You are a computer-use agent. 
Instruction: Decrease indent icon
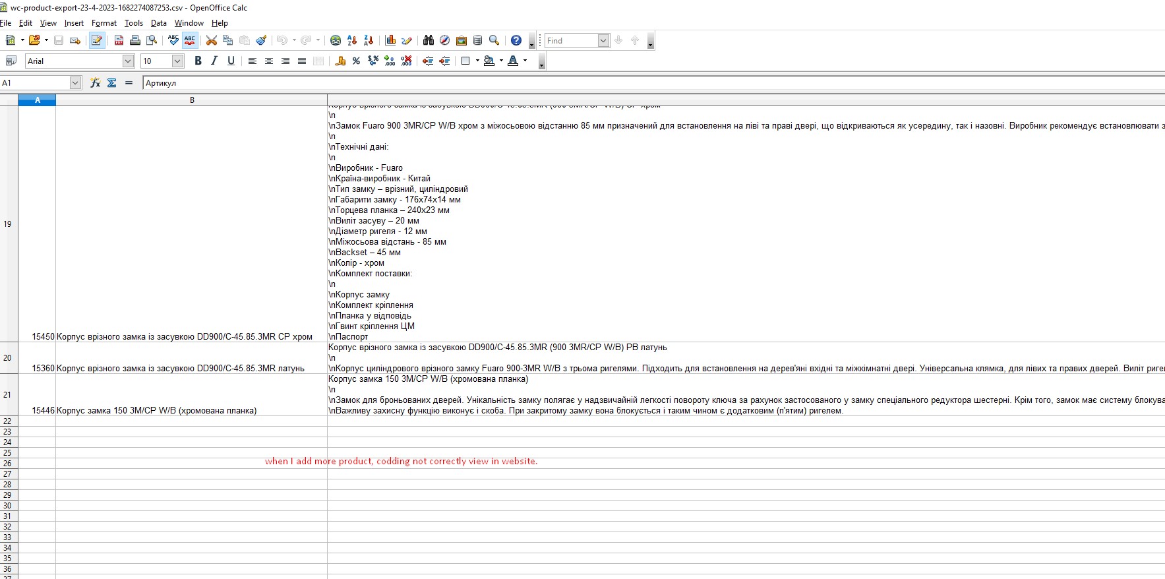pyautogui.click(x=428, y=61)
